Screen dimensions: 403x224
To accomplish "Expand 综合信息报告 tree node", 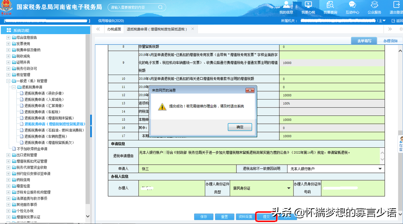I will click(x=8, y=38).
